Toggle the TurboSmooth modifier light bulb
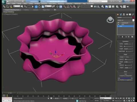The height and width of the screenshot is (102, 137). click(x=118, y=23)
